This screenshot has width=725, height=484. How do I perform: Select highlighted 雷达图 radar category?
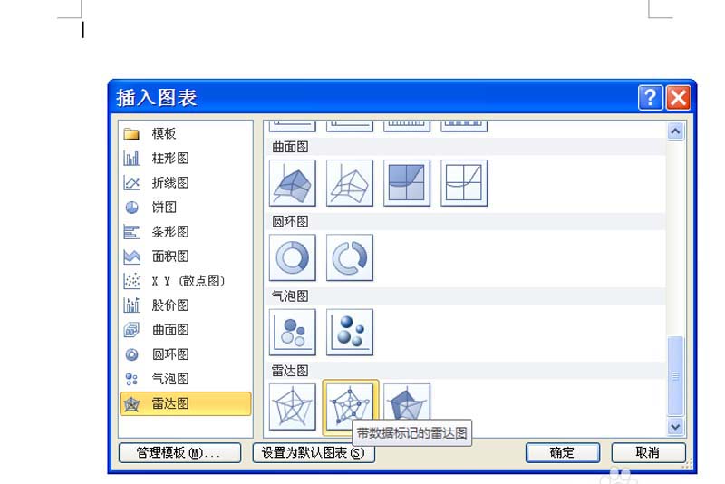click(x=185, y=403)
